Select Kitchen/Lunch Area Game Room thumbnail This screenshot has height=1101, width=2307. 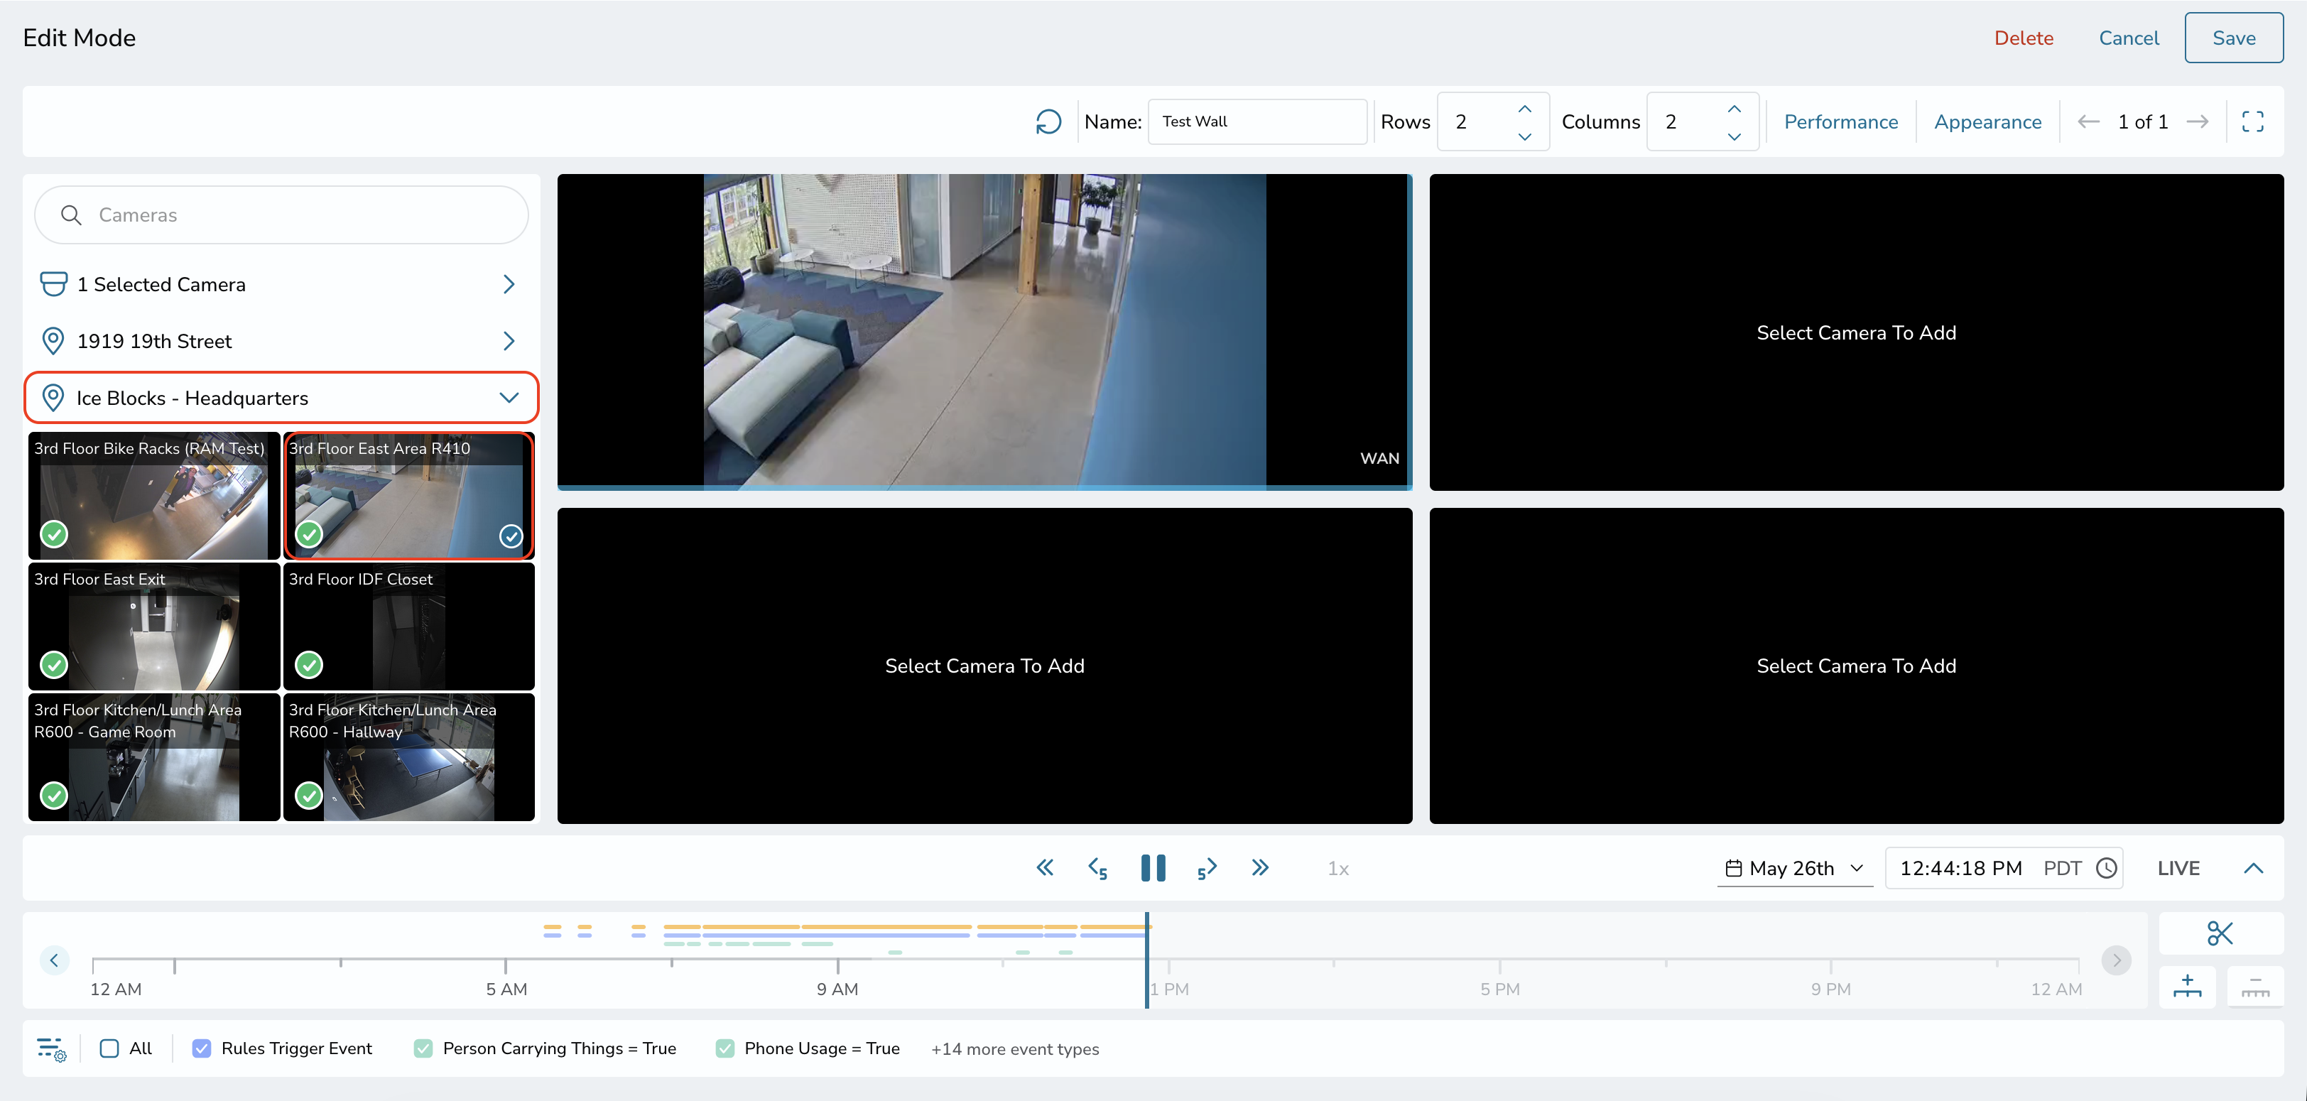click(x=154, y=757)
